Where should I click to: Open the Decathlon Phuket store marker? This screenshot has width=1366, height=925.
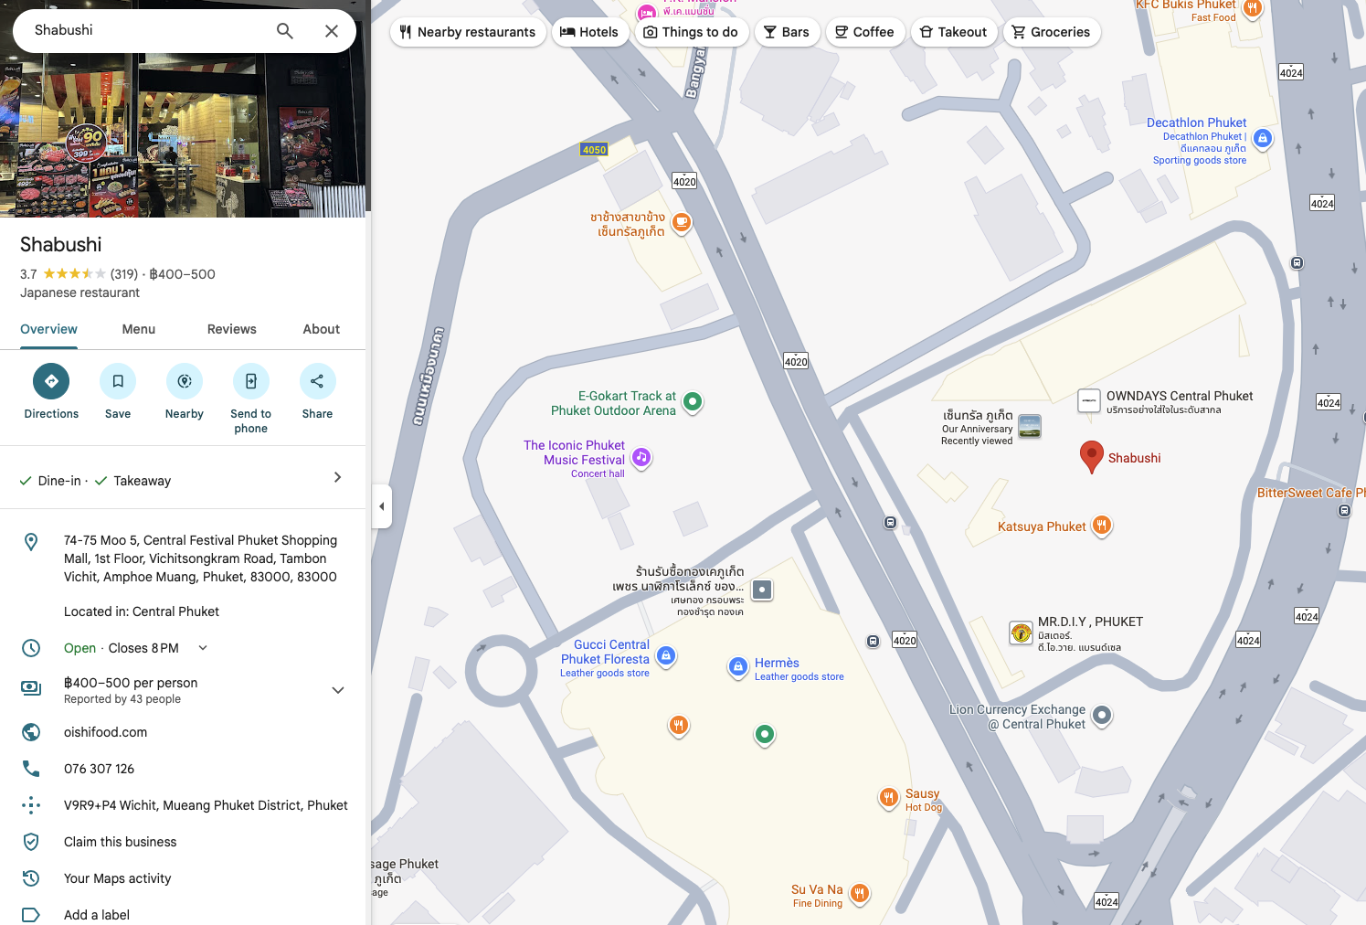click(1262, 139)
